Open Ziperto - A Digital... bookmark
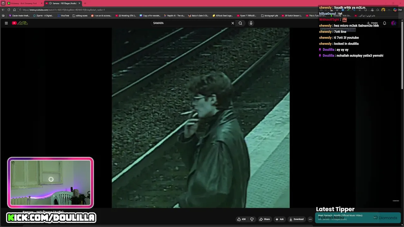Viewport: 404px width, 227px height. point(43,15)
